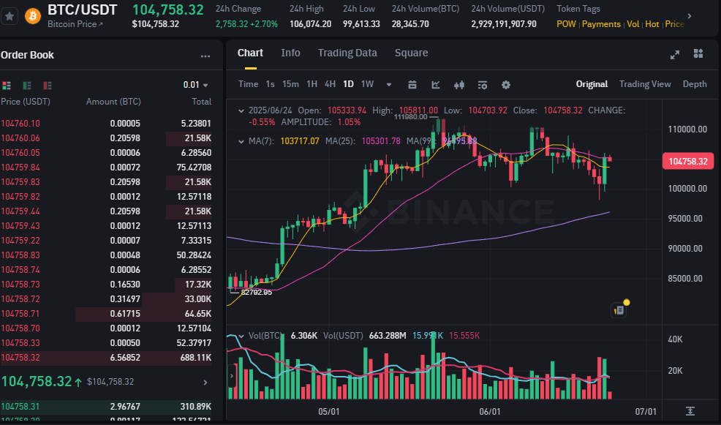Viewport: 721px width, 425px height.
Task: Click the red 104758.32 current price label on axis
Action: (688, 162)
